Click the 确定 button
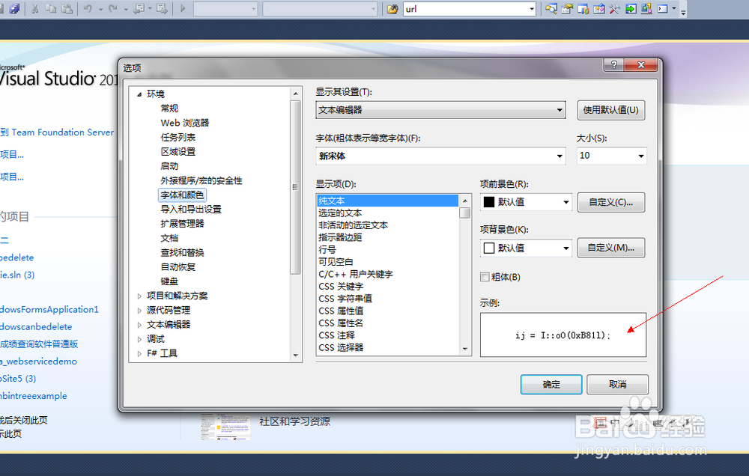The width and height of the screenshot is (749, 476). pyautogui.click(x=551, y=385)
